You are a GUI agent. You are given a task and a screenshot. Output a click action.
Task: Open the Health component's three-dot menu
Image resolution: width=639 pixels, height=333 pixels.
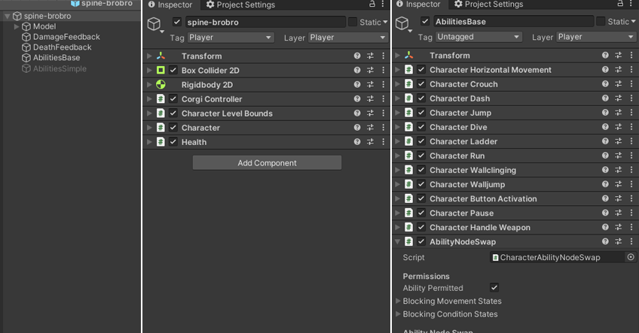click(x=383, y=142)
